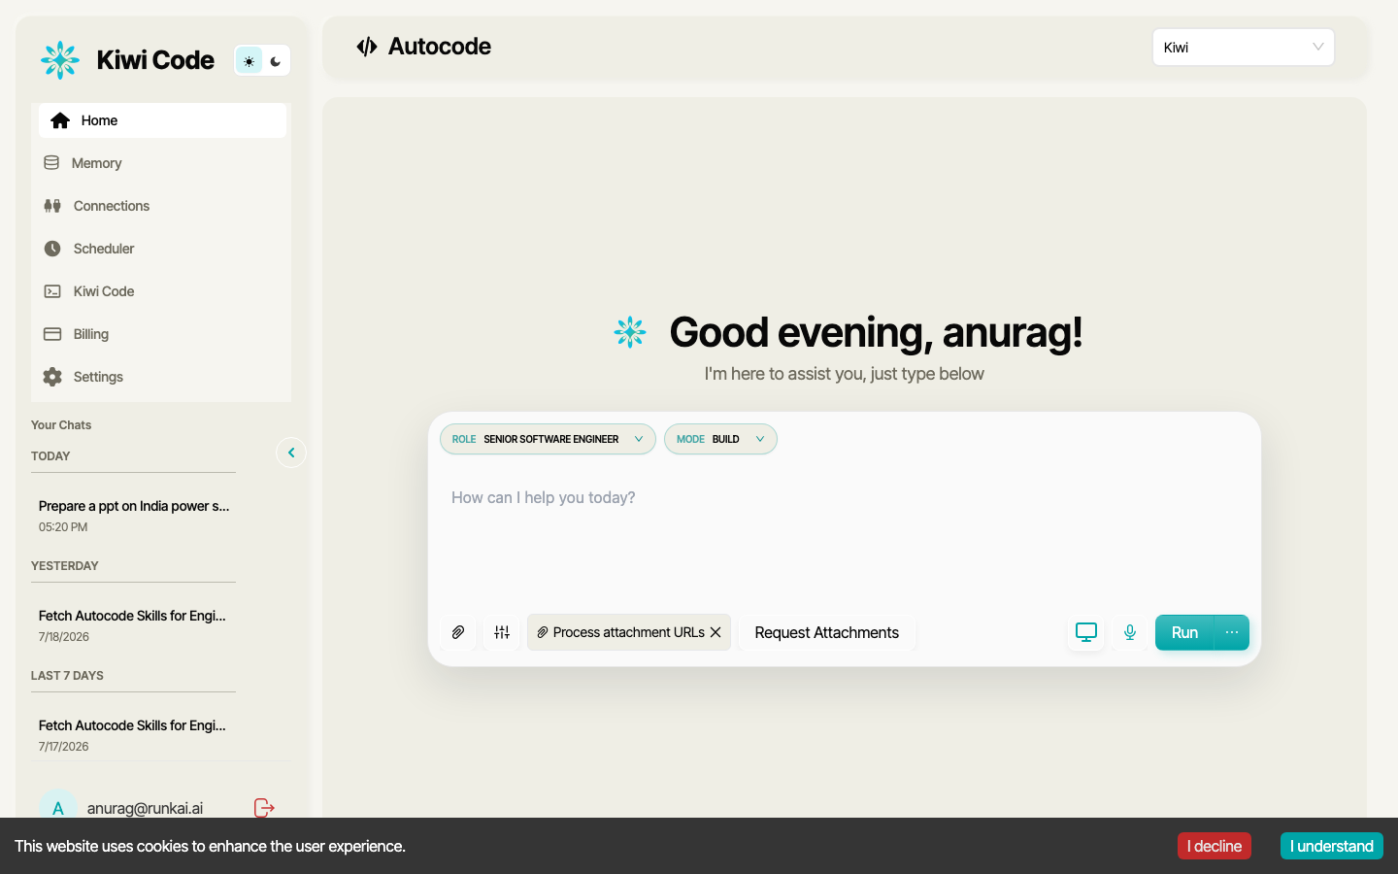Image resolution: width=1398 pixels, height=874 pixels.
Task: Click the Autocode page title
Action: pyautogui.click(x=440, y=47)
